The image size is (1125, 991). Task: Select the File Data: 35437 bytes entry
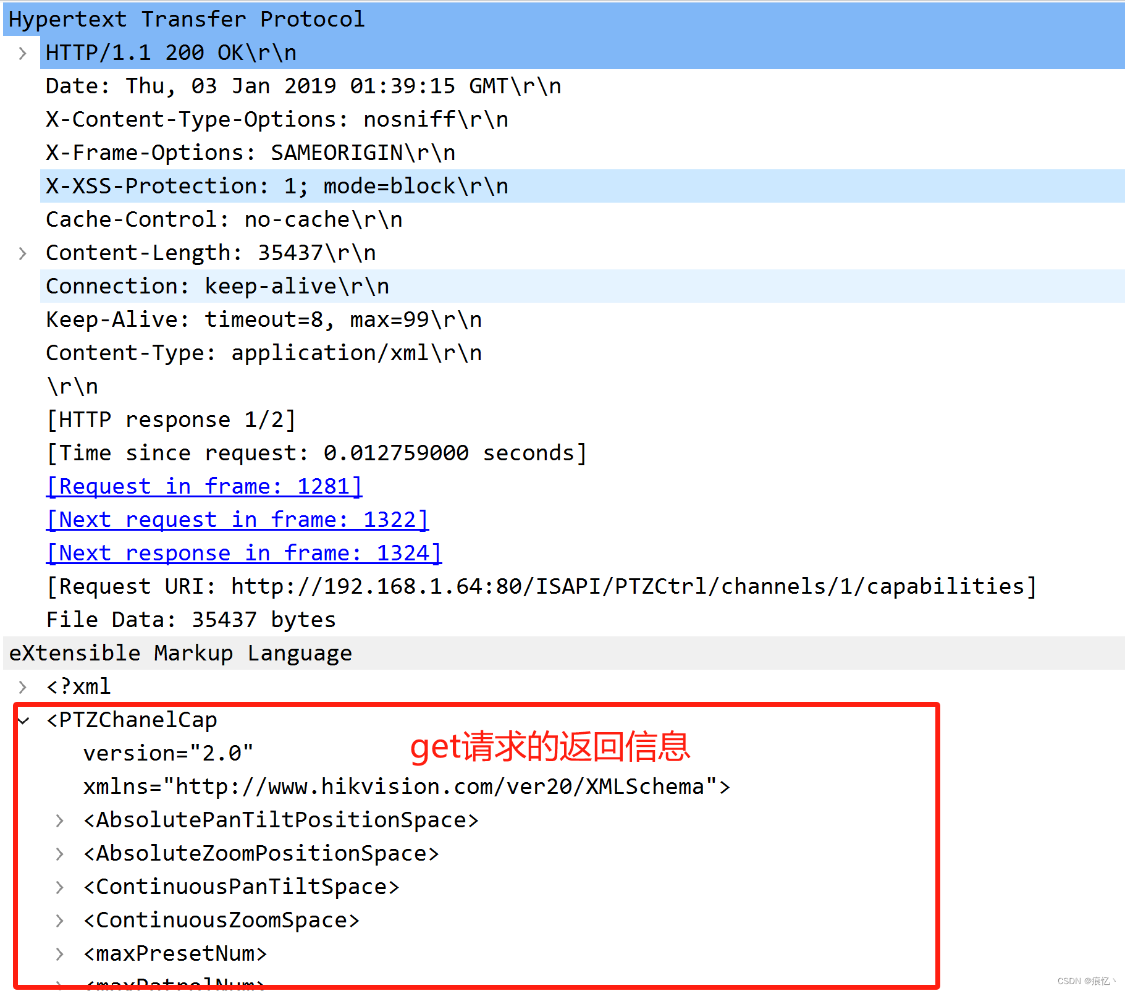pyautogui.click(x=190, y=620)
